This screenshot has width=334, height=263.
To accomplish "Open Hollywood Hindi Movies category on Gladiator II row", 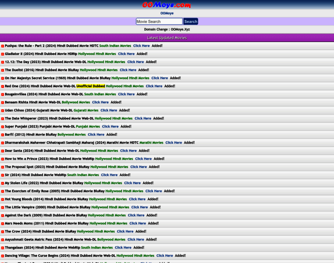I will tap(97, 54).
